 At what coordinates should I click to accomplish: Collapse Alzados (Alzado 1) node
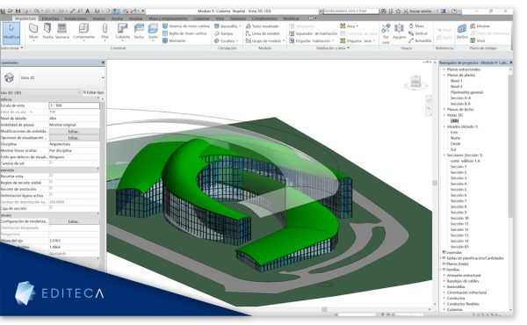point(444,126)
